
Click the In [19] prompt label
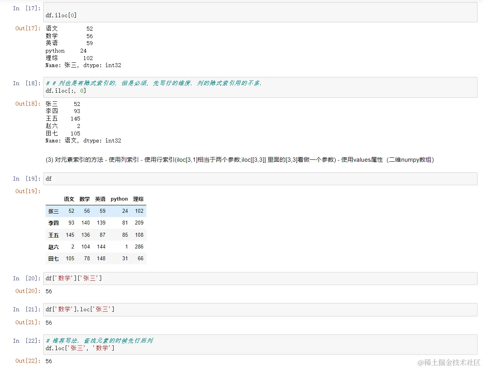click(x=27, y=179)
